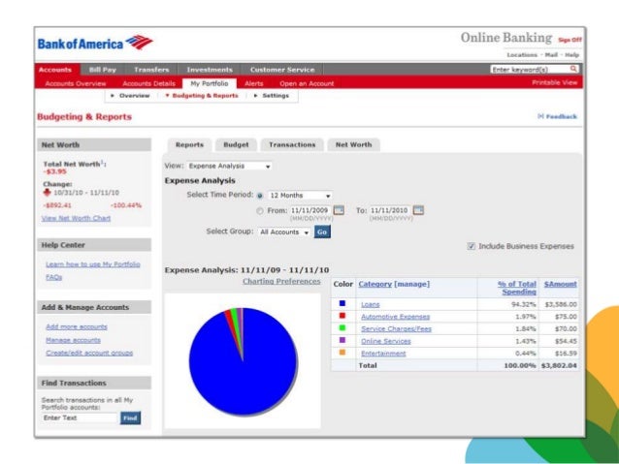This screenshot has width=619, height=464.
Task: Open the Open an Account sub-tab
Action: [307, 83]
